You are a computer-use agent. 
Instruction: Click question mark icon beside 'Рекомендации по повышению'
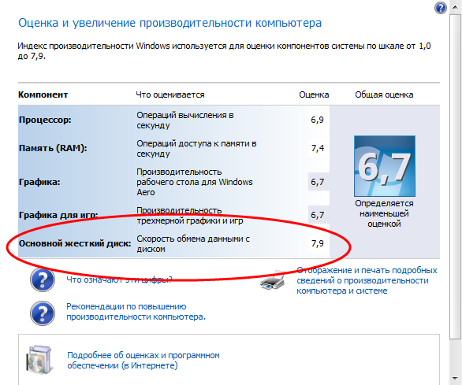[x=43, y=313]
